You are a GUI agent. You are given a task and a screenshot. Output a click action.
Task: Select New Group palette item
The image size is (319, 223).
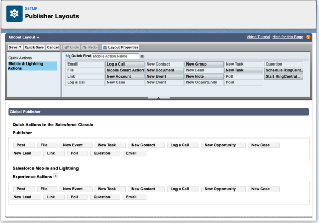[204, 64]
